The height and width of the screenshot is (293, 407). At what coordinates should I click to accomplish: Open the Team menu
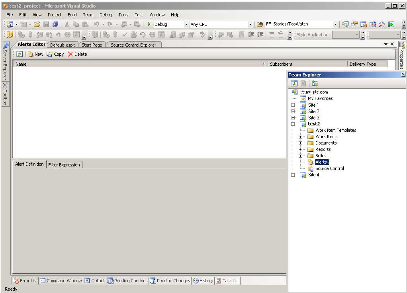pos(88,15)
